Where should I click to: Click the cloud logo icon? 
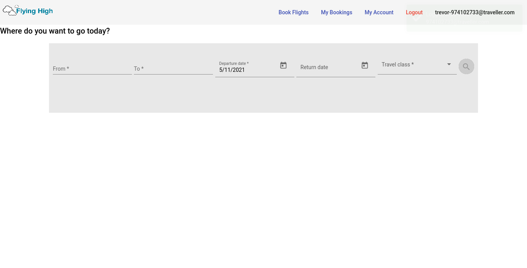pyautogui.click(x=10, y=10)
